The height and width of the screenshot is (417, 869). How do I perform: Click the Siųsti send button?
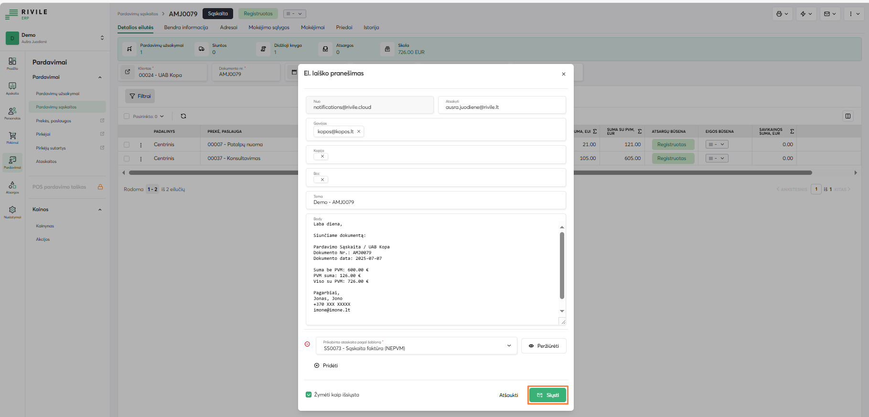point(547,395)
